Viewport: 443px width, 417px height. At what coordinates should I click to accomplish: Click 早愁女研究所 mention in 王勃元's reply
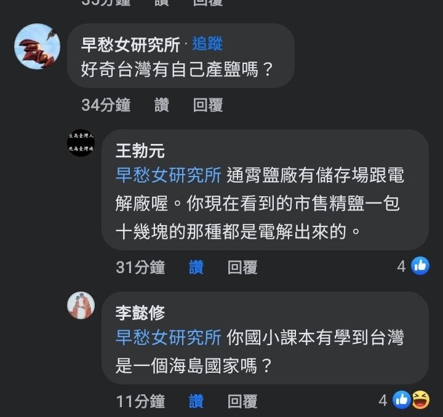(169, 175)
